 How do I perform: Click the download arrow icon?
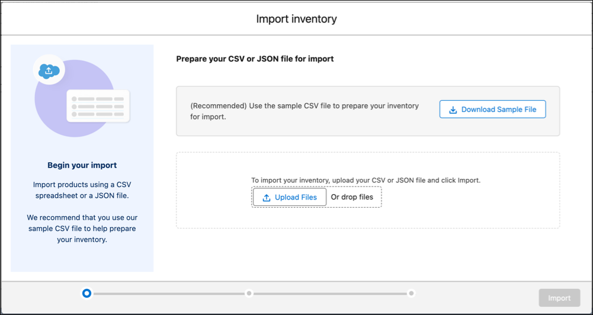(x=453, y=110)
